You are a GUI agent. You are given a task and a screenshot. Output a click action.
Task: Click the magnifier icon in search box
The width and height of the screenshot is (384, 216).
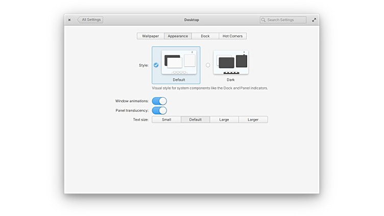tap(263, 20)
